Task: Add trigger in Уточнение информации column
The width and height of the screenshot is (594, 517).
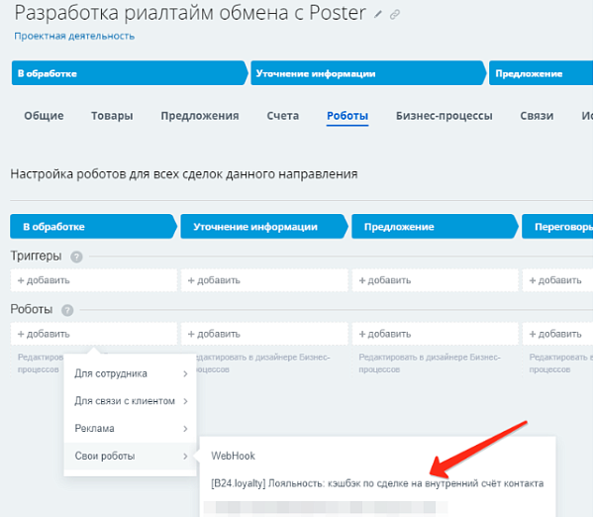Action: 264,280
